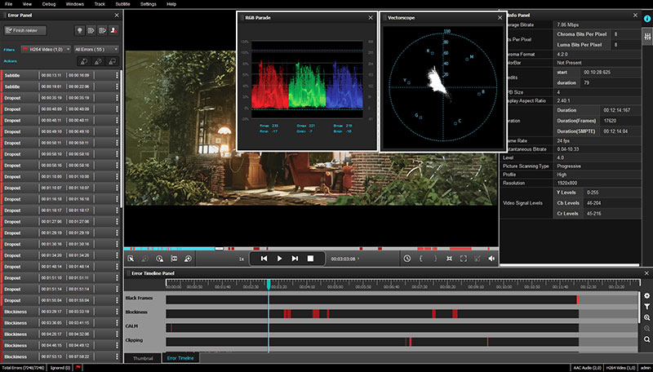Screen dimensions: 653x372
Task: Click the Finish review button
Action: 25,30
